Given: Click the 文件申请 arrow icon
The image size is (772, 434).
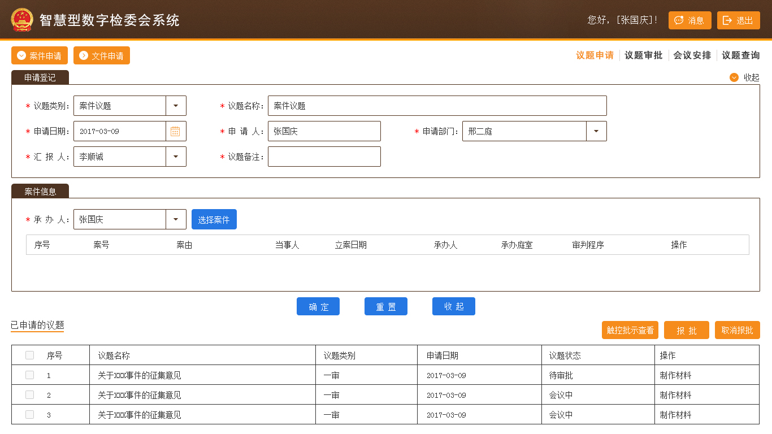Looking at the screenshot, I should tap(84, 55).
